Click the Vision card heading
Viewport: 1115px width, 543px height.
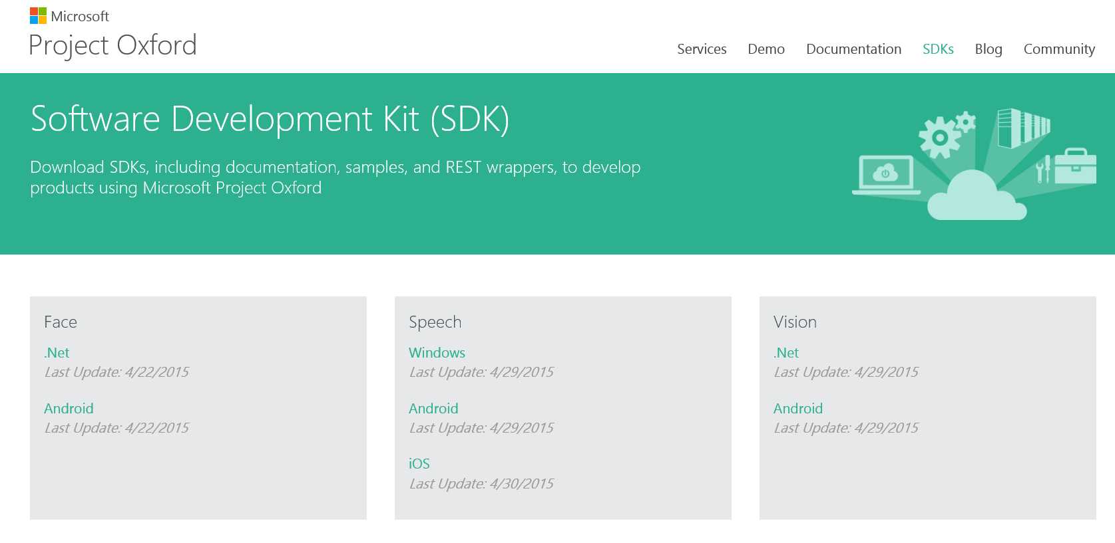795,322
